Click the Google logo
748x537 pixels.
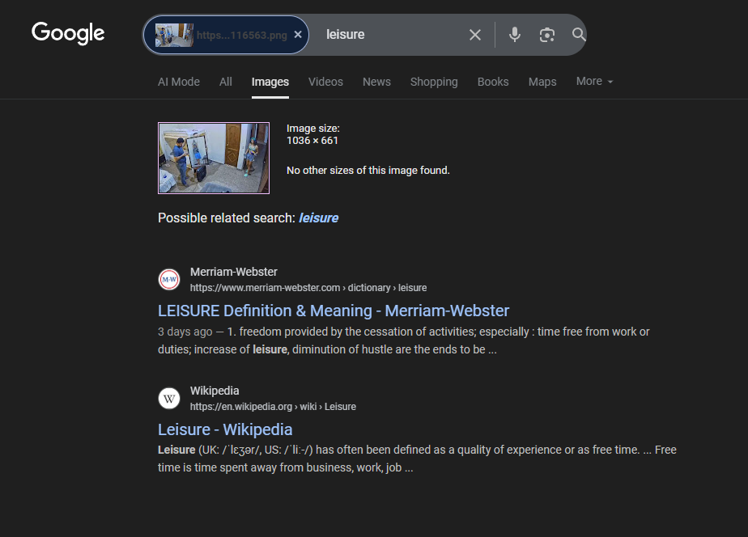coord(68,33)
